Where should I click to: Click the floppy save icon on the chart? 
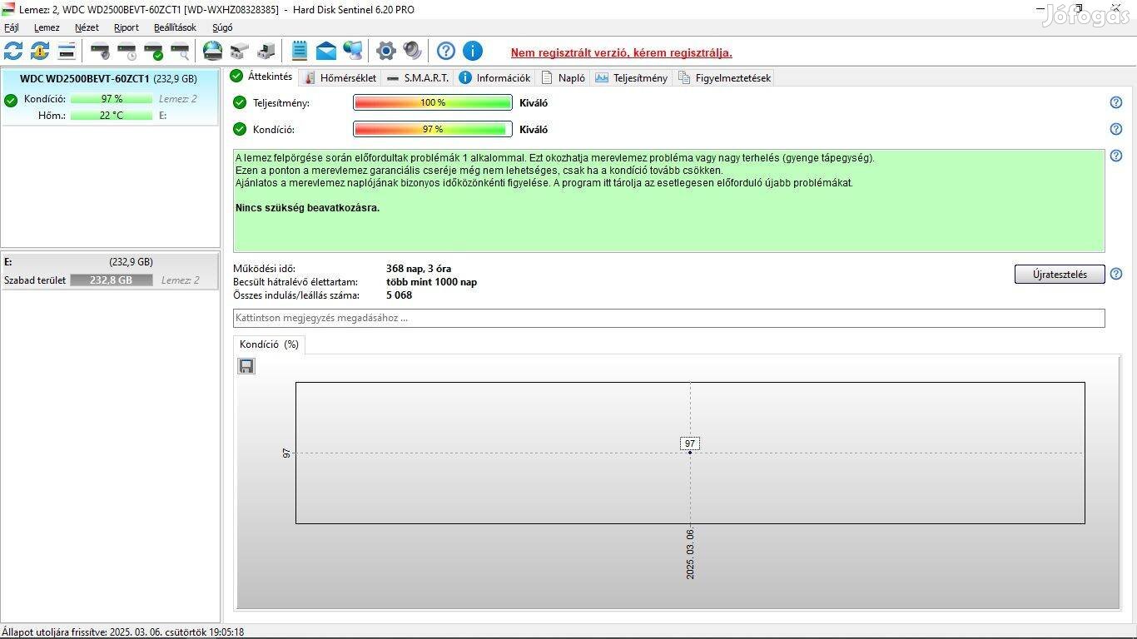tap(246, 366)
